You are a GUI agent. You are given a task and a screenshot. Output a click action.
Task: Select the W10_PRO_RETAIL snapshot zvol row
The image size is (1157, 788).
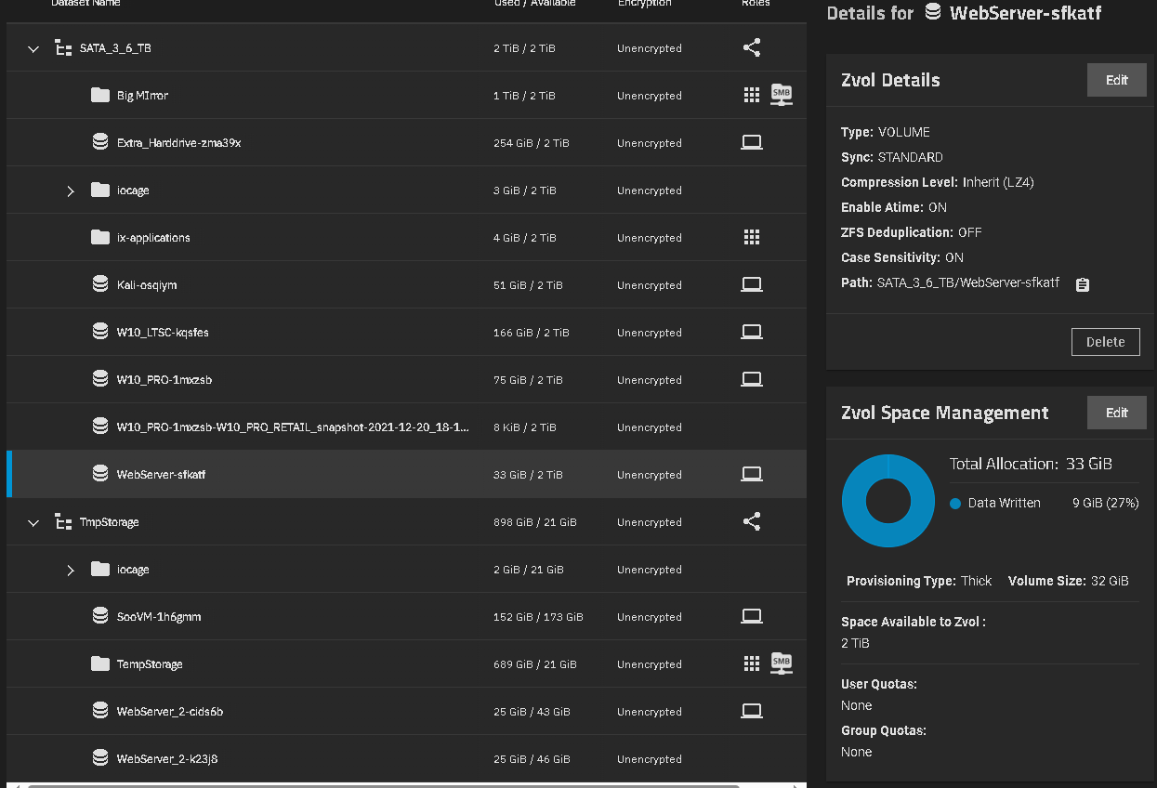[x=406, y=427]
